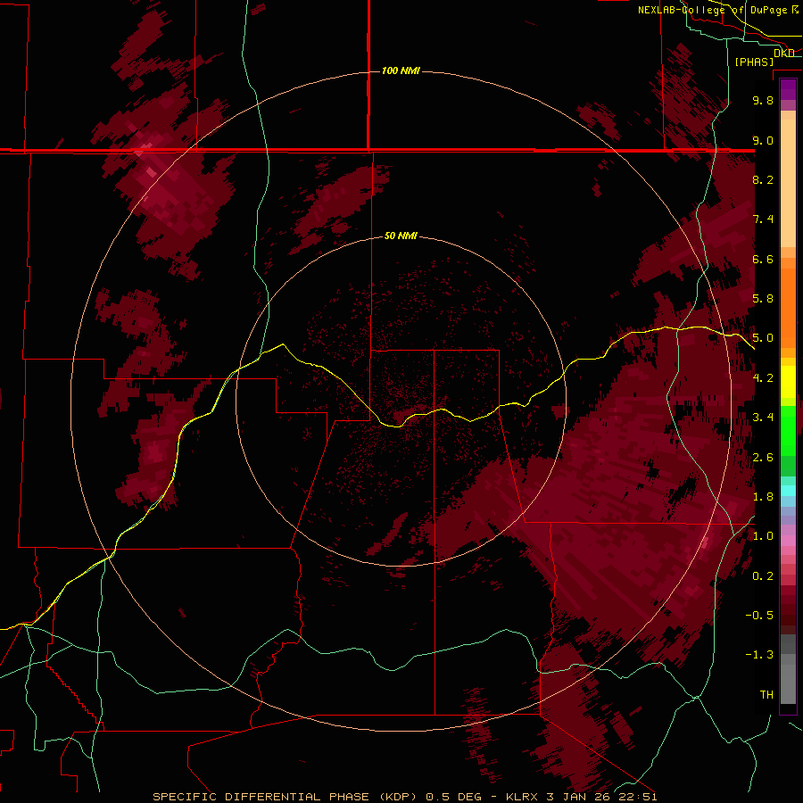Click the 100 NMI range ring label
Screen dimensions: 803x803
401,70
